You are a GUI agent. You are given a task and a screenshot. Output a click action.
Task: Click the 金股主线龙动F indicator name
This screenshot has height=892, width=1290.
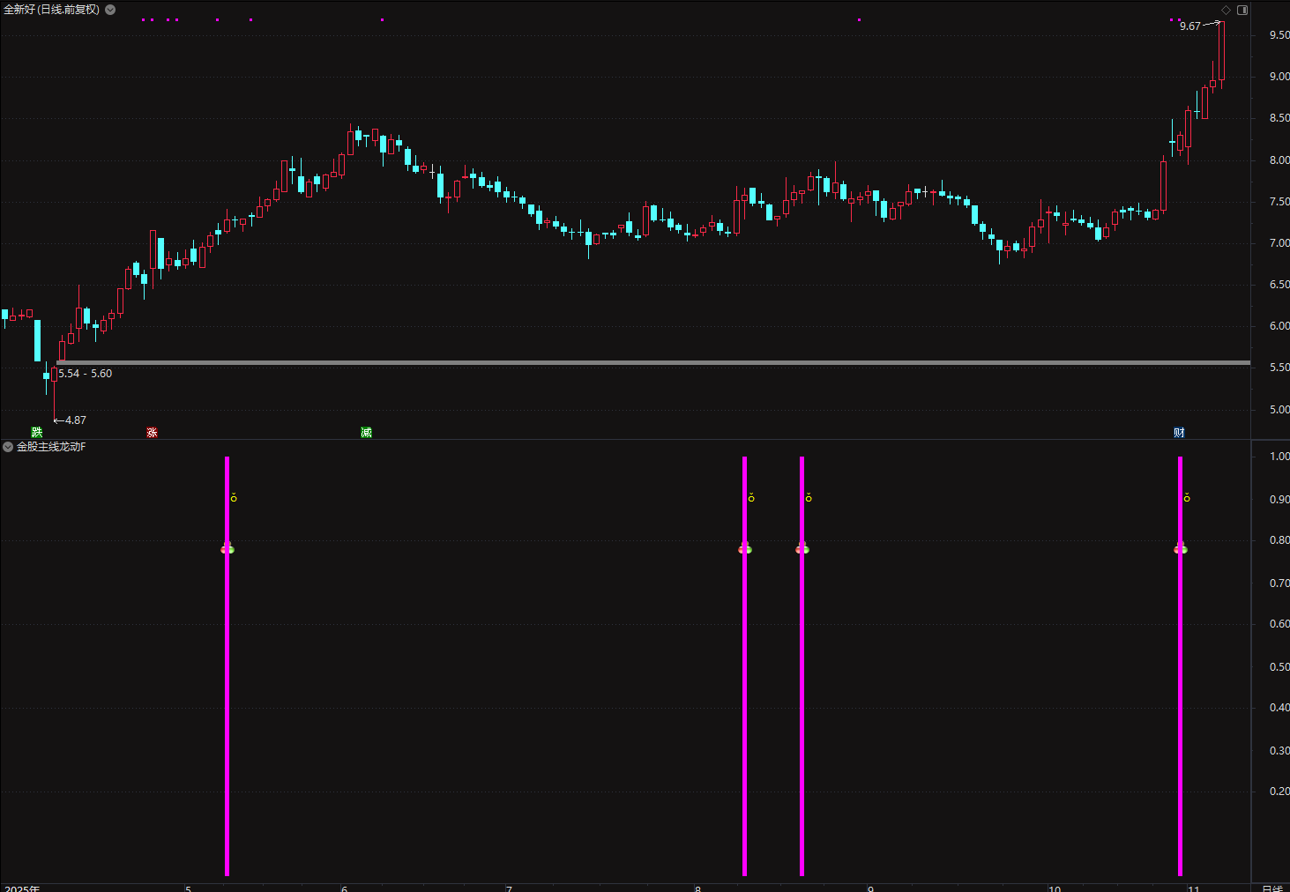point(51,447)
